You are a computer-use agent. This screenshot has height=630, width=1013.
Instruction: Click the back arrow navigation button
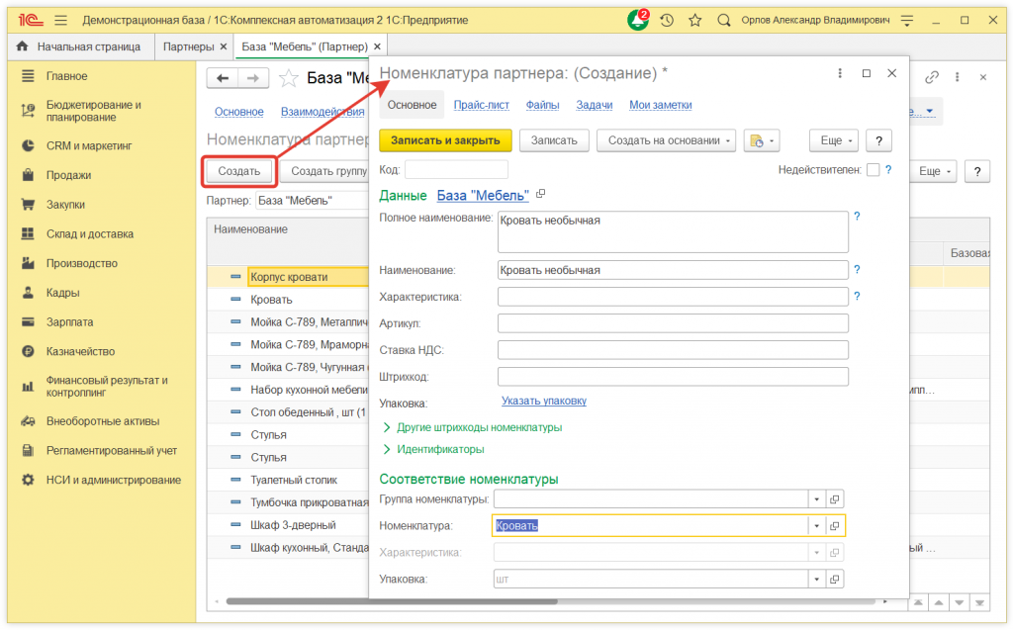click(223, 78)
